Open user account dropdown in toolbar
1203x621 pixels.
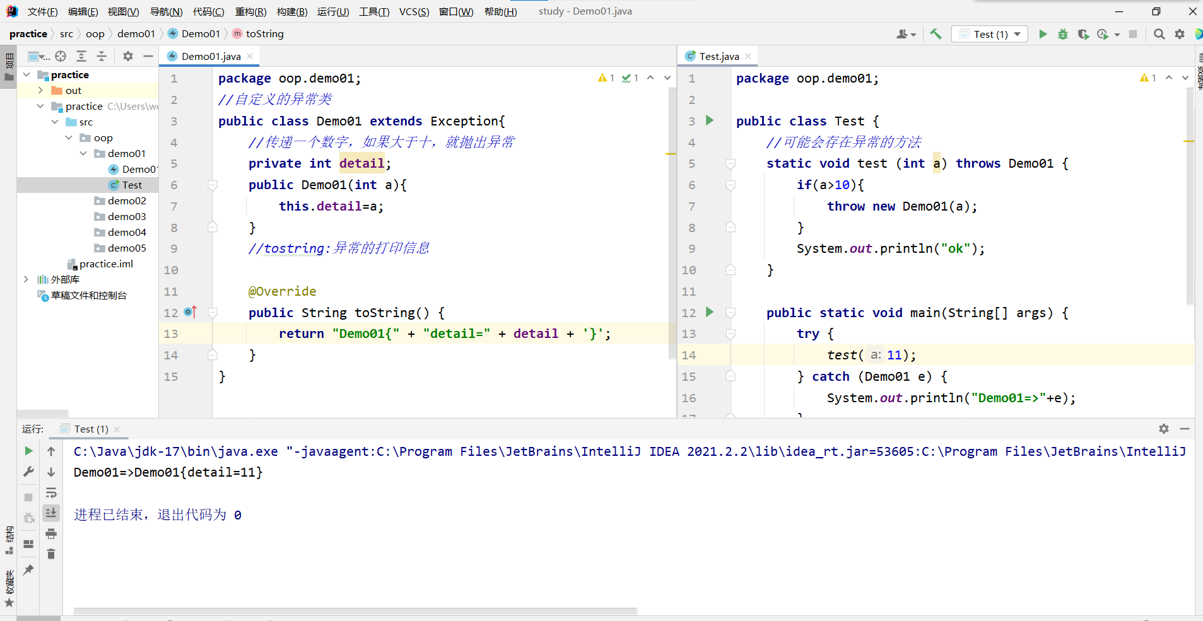(906, 34)
